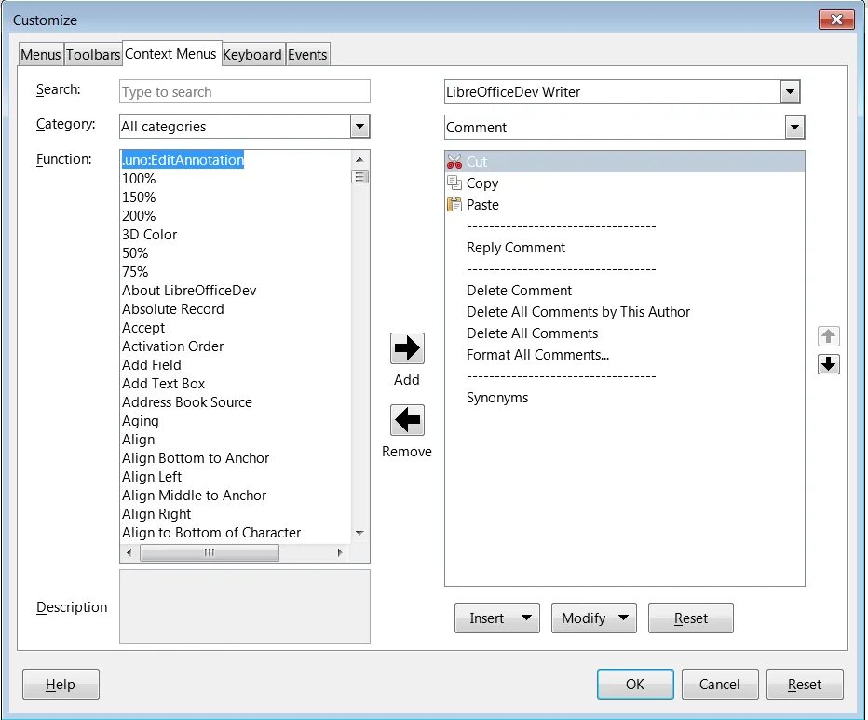Switch to the Menus tab
The width and height of the screenshot is (868, 720).
click(41, 55)
